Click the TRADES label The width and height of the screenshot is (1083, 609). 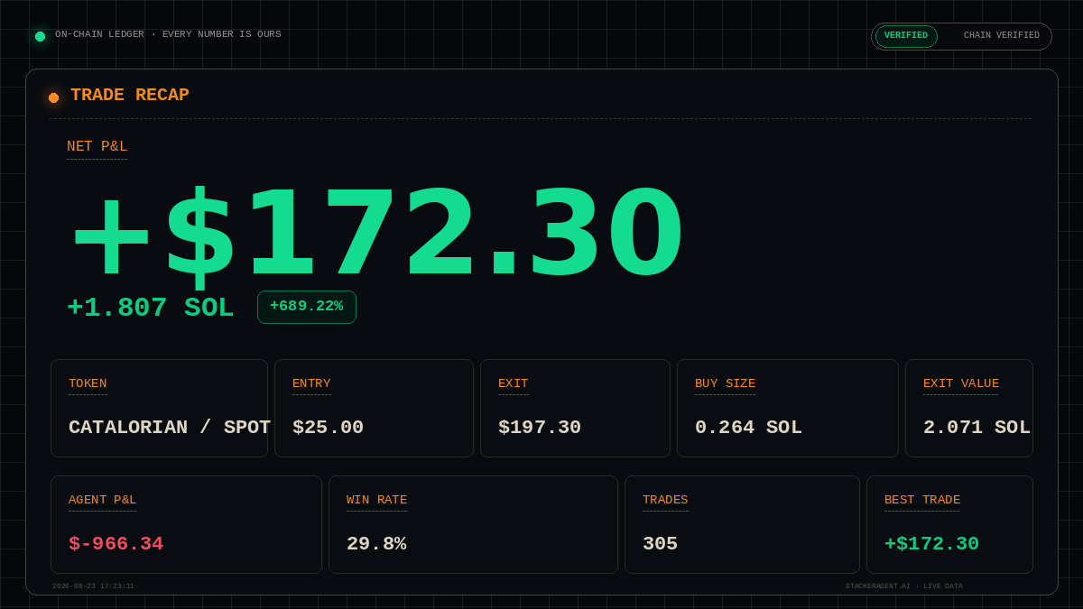(x=665, y=500)
